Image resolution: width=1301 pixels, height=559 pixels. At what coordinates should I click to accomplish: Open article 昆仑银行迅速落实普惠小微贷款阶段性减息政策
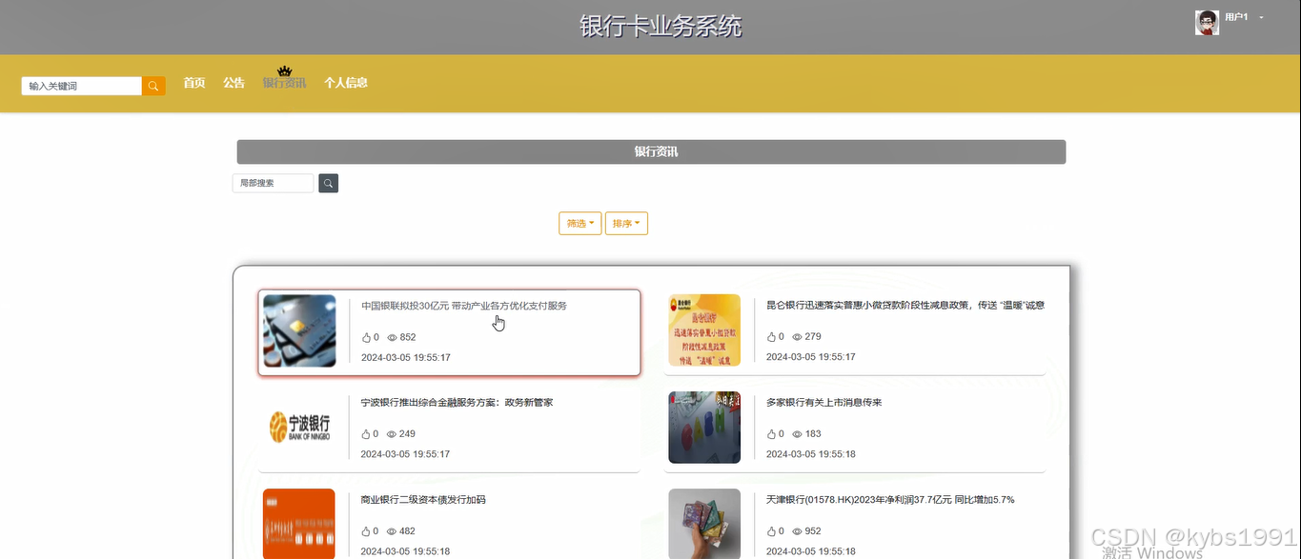(x=905, y=305)
